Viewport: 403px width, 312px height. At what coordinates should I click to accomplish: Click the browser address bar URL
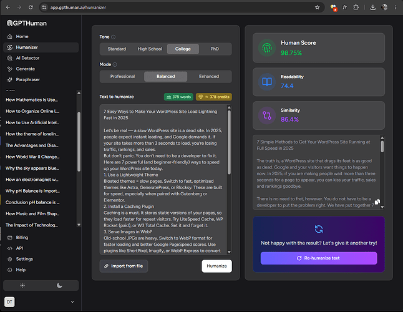[x=78, y=7]
